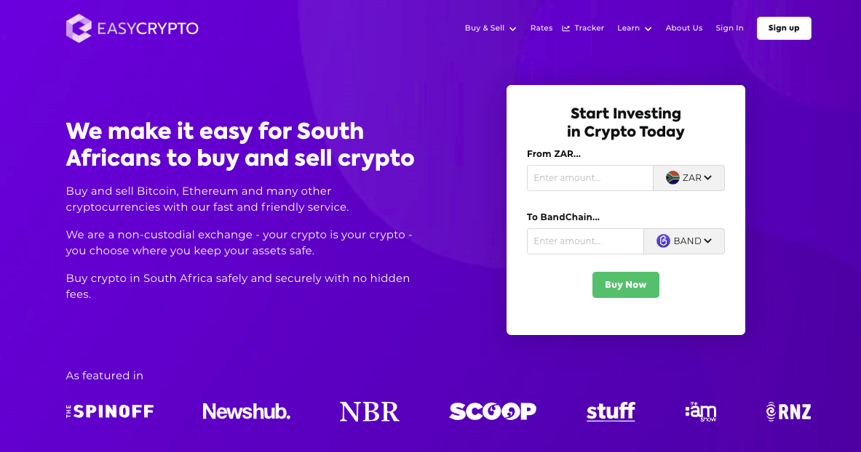
Task: Click the Buy Now button
Action: pos(625,284)
